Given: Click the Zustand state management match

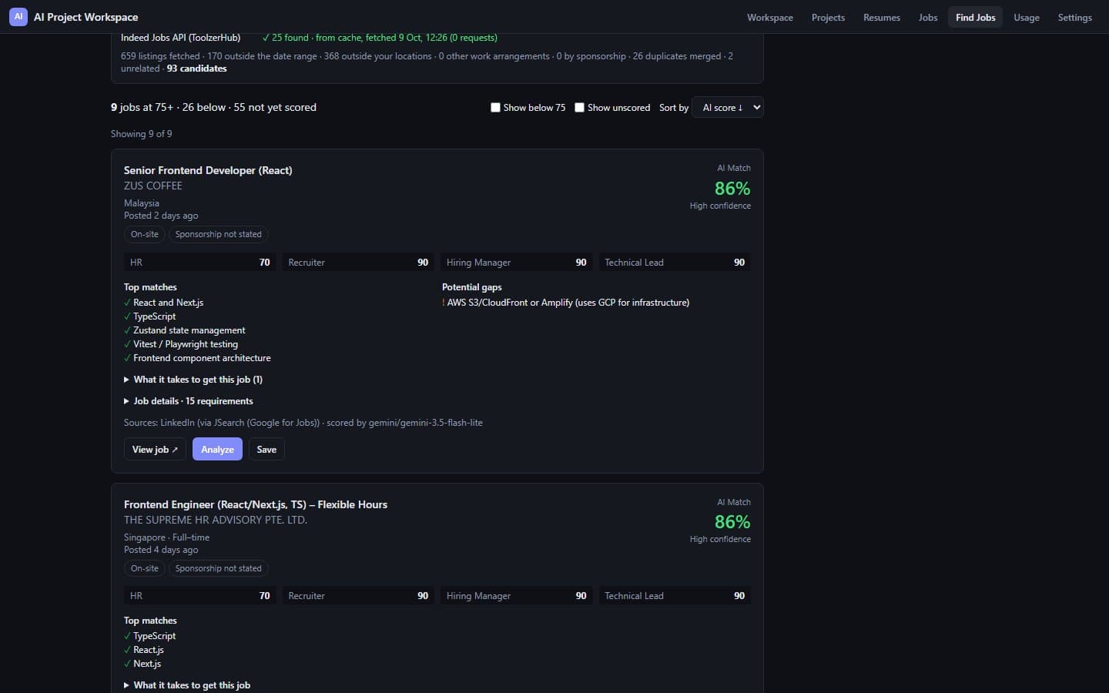Looking at the screenshot, I should tap(185, 330).
